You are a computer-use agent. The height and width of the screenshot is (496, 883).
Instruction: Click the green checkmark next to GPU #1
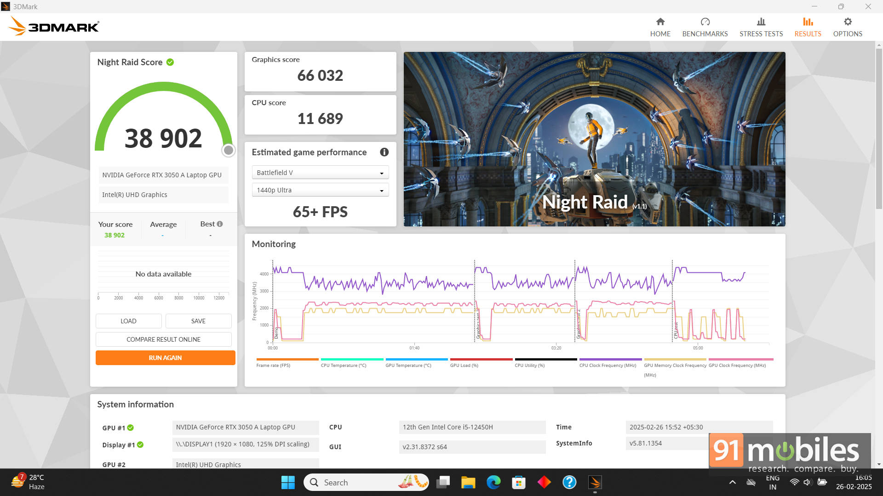(x=131, y=428)
